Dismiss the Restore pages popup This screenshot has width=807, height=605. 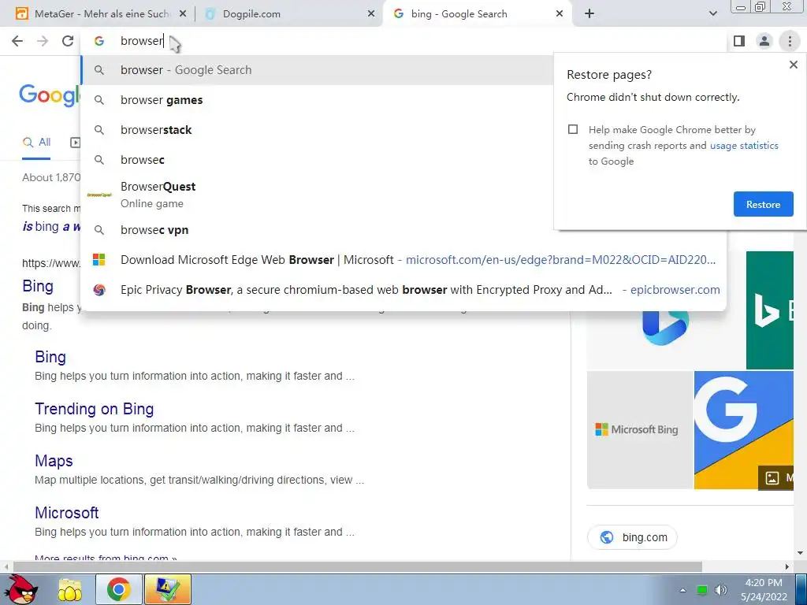(x=793, y=65)
